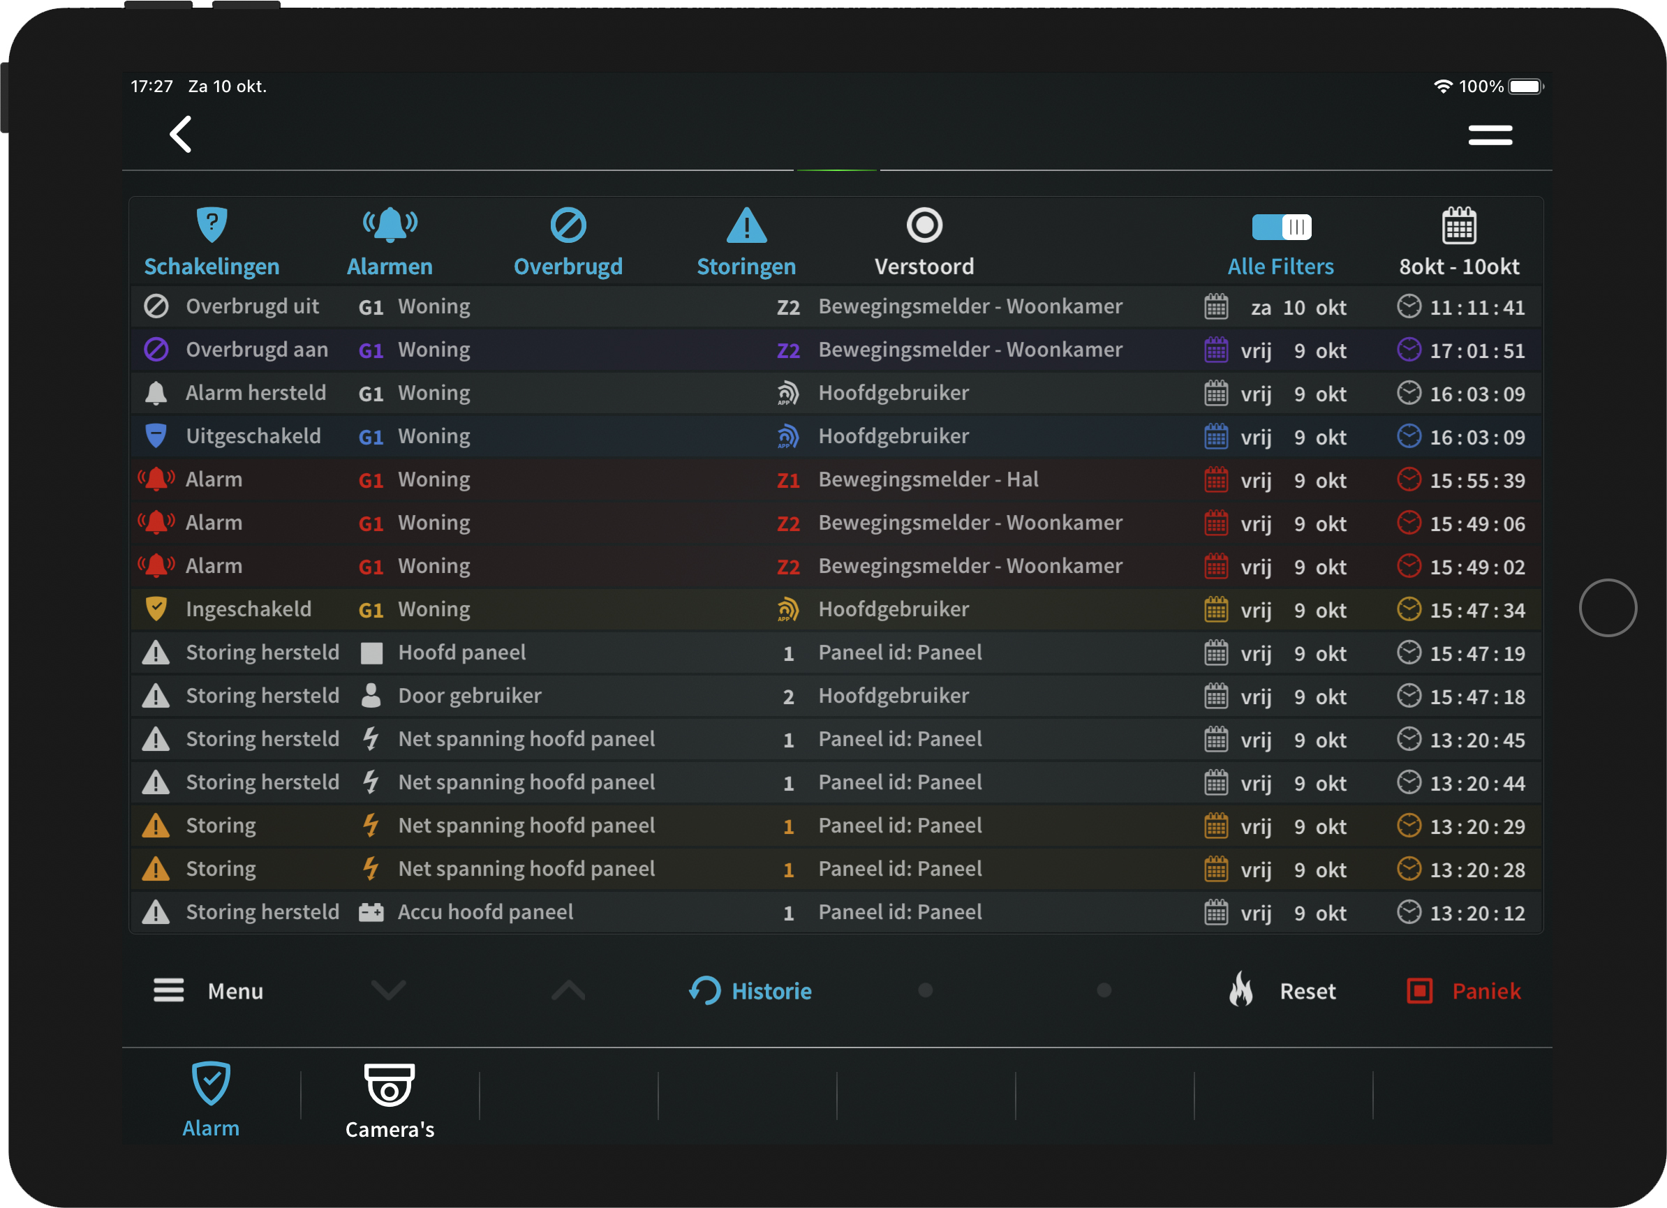
Task: Switch the Alle Filters toggle
Action: [1280, 227]
